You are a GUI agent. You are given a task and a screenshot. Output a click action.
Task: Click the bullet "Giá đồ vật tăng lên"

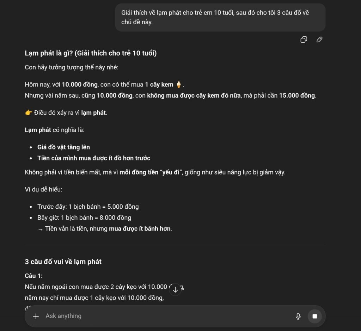tap(63, 147)
